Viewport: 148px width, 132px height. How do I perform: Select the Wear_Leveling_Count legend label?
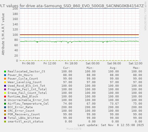click(25, 82)
